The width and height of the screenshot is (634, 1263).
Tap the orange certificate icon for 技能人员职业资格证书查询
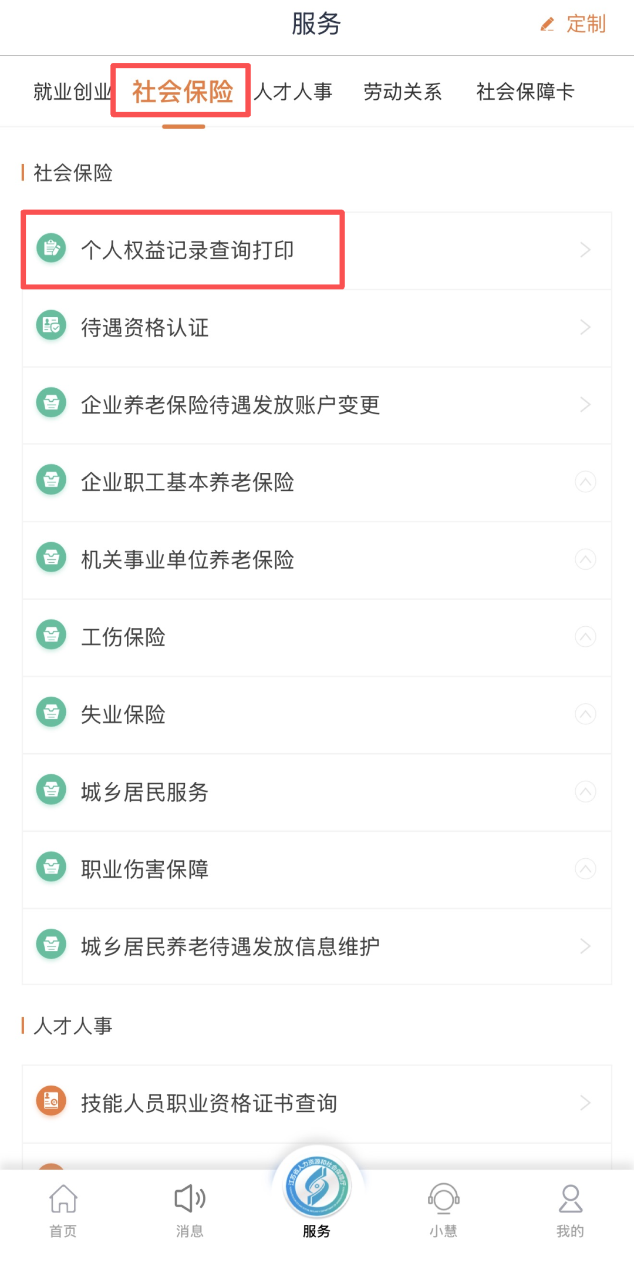[51, 1101]
